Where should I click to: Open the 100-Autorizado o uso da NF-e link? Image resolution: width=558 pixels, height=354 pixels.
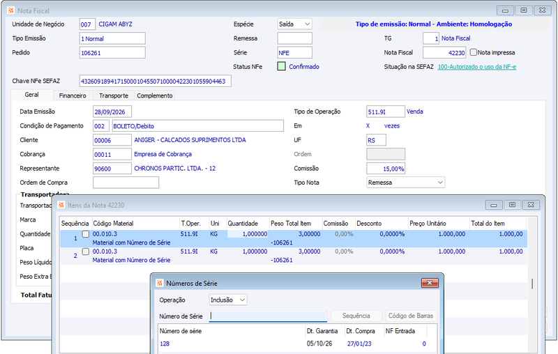pyautogui.click(x=477, y=67)
